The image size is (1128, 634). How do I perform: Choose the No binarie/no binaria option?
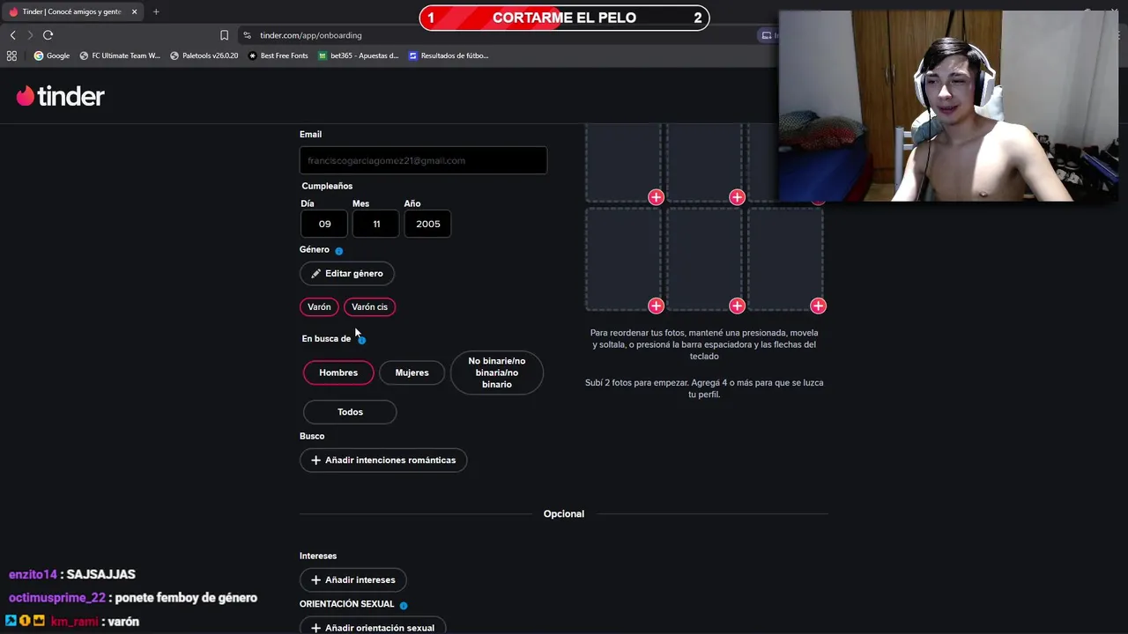point(497,372)
